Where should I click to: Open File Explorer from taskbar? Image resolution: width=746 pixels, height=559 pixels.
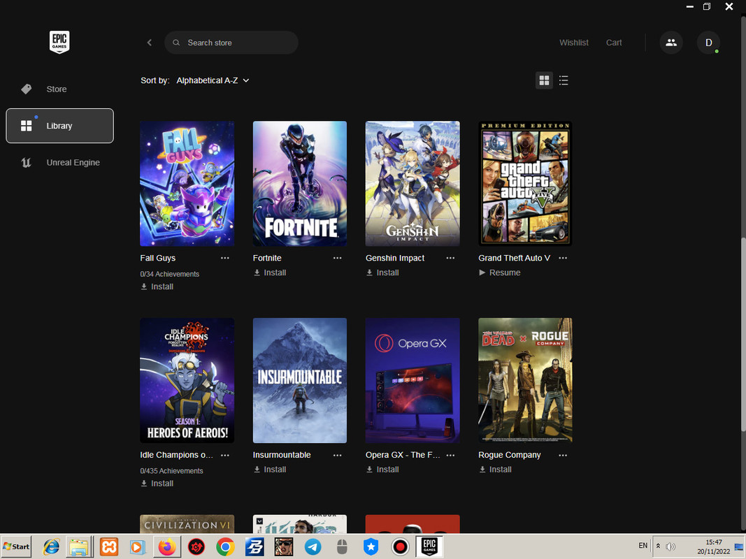click(79, 547)
